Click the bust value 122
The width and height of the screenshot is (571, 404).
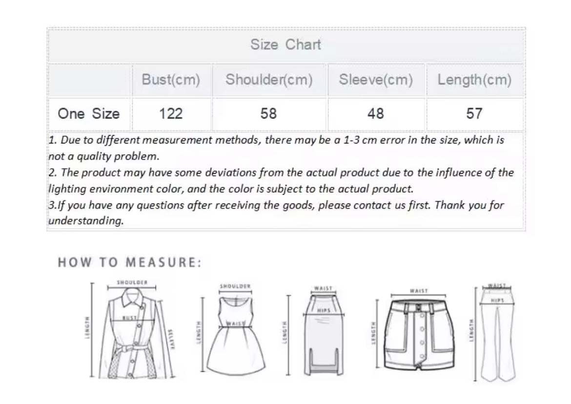pyautogui.click(x=171, y=114)
